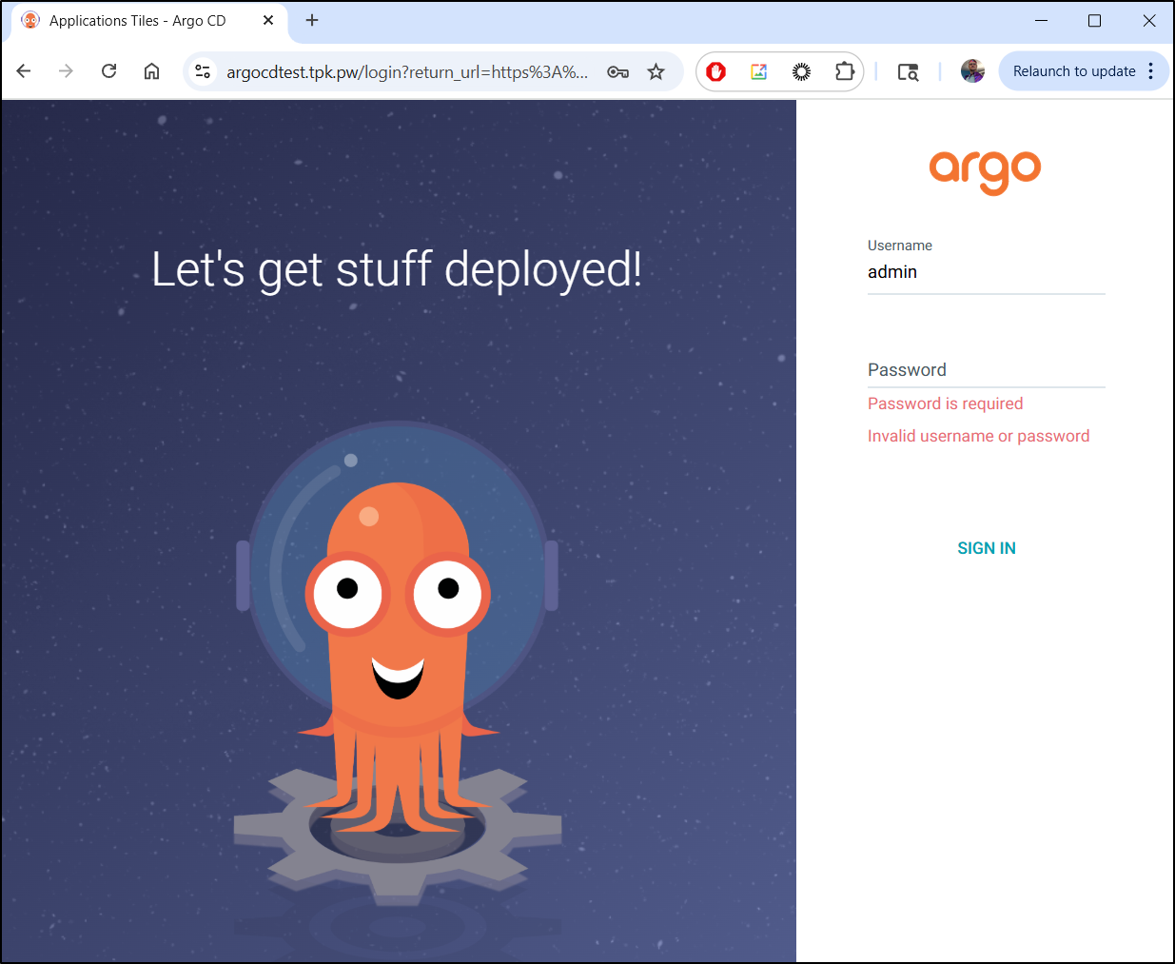This screenshot has height=964, width=1175.
Task: Click the profile avatar picture
Action: tap(971, 71)
